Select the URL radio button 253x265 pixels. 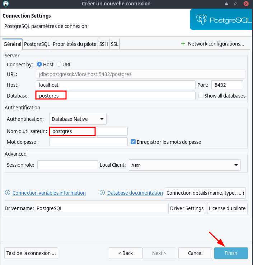[59, 65]
